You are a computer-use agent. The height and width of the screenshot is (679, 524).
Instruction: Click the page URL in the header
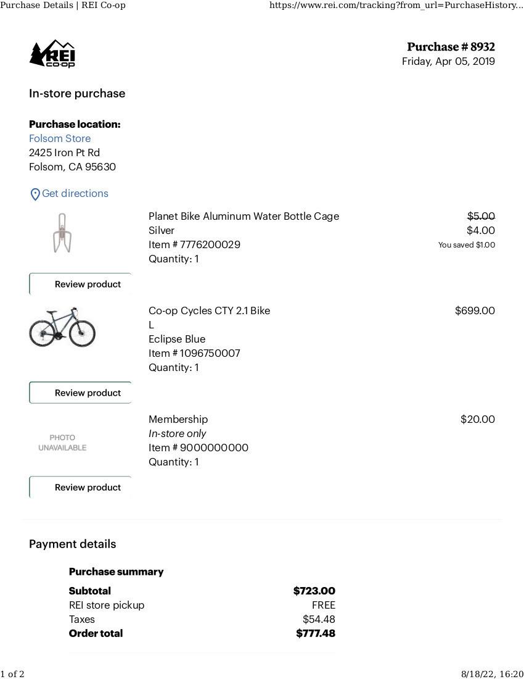click(x=396, y=6)
